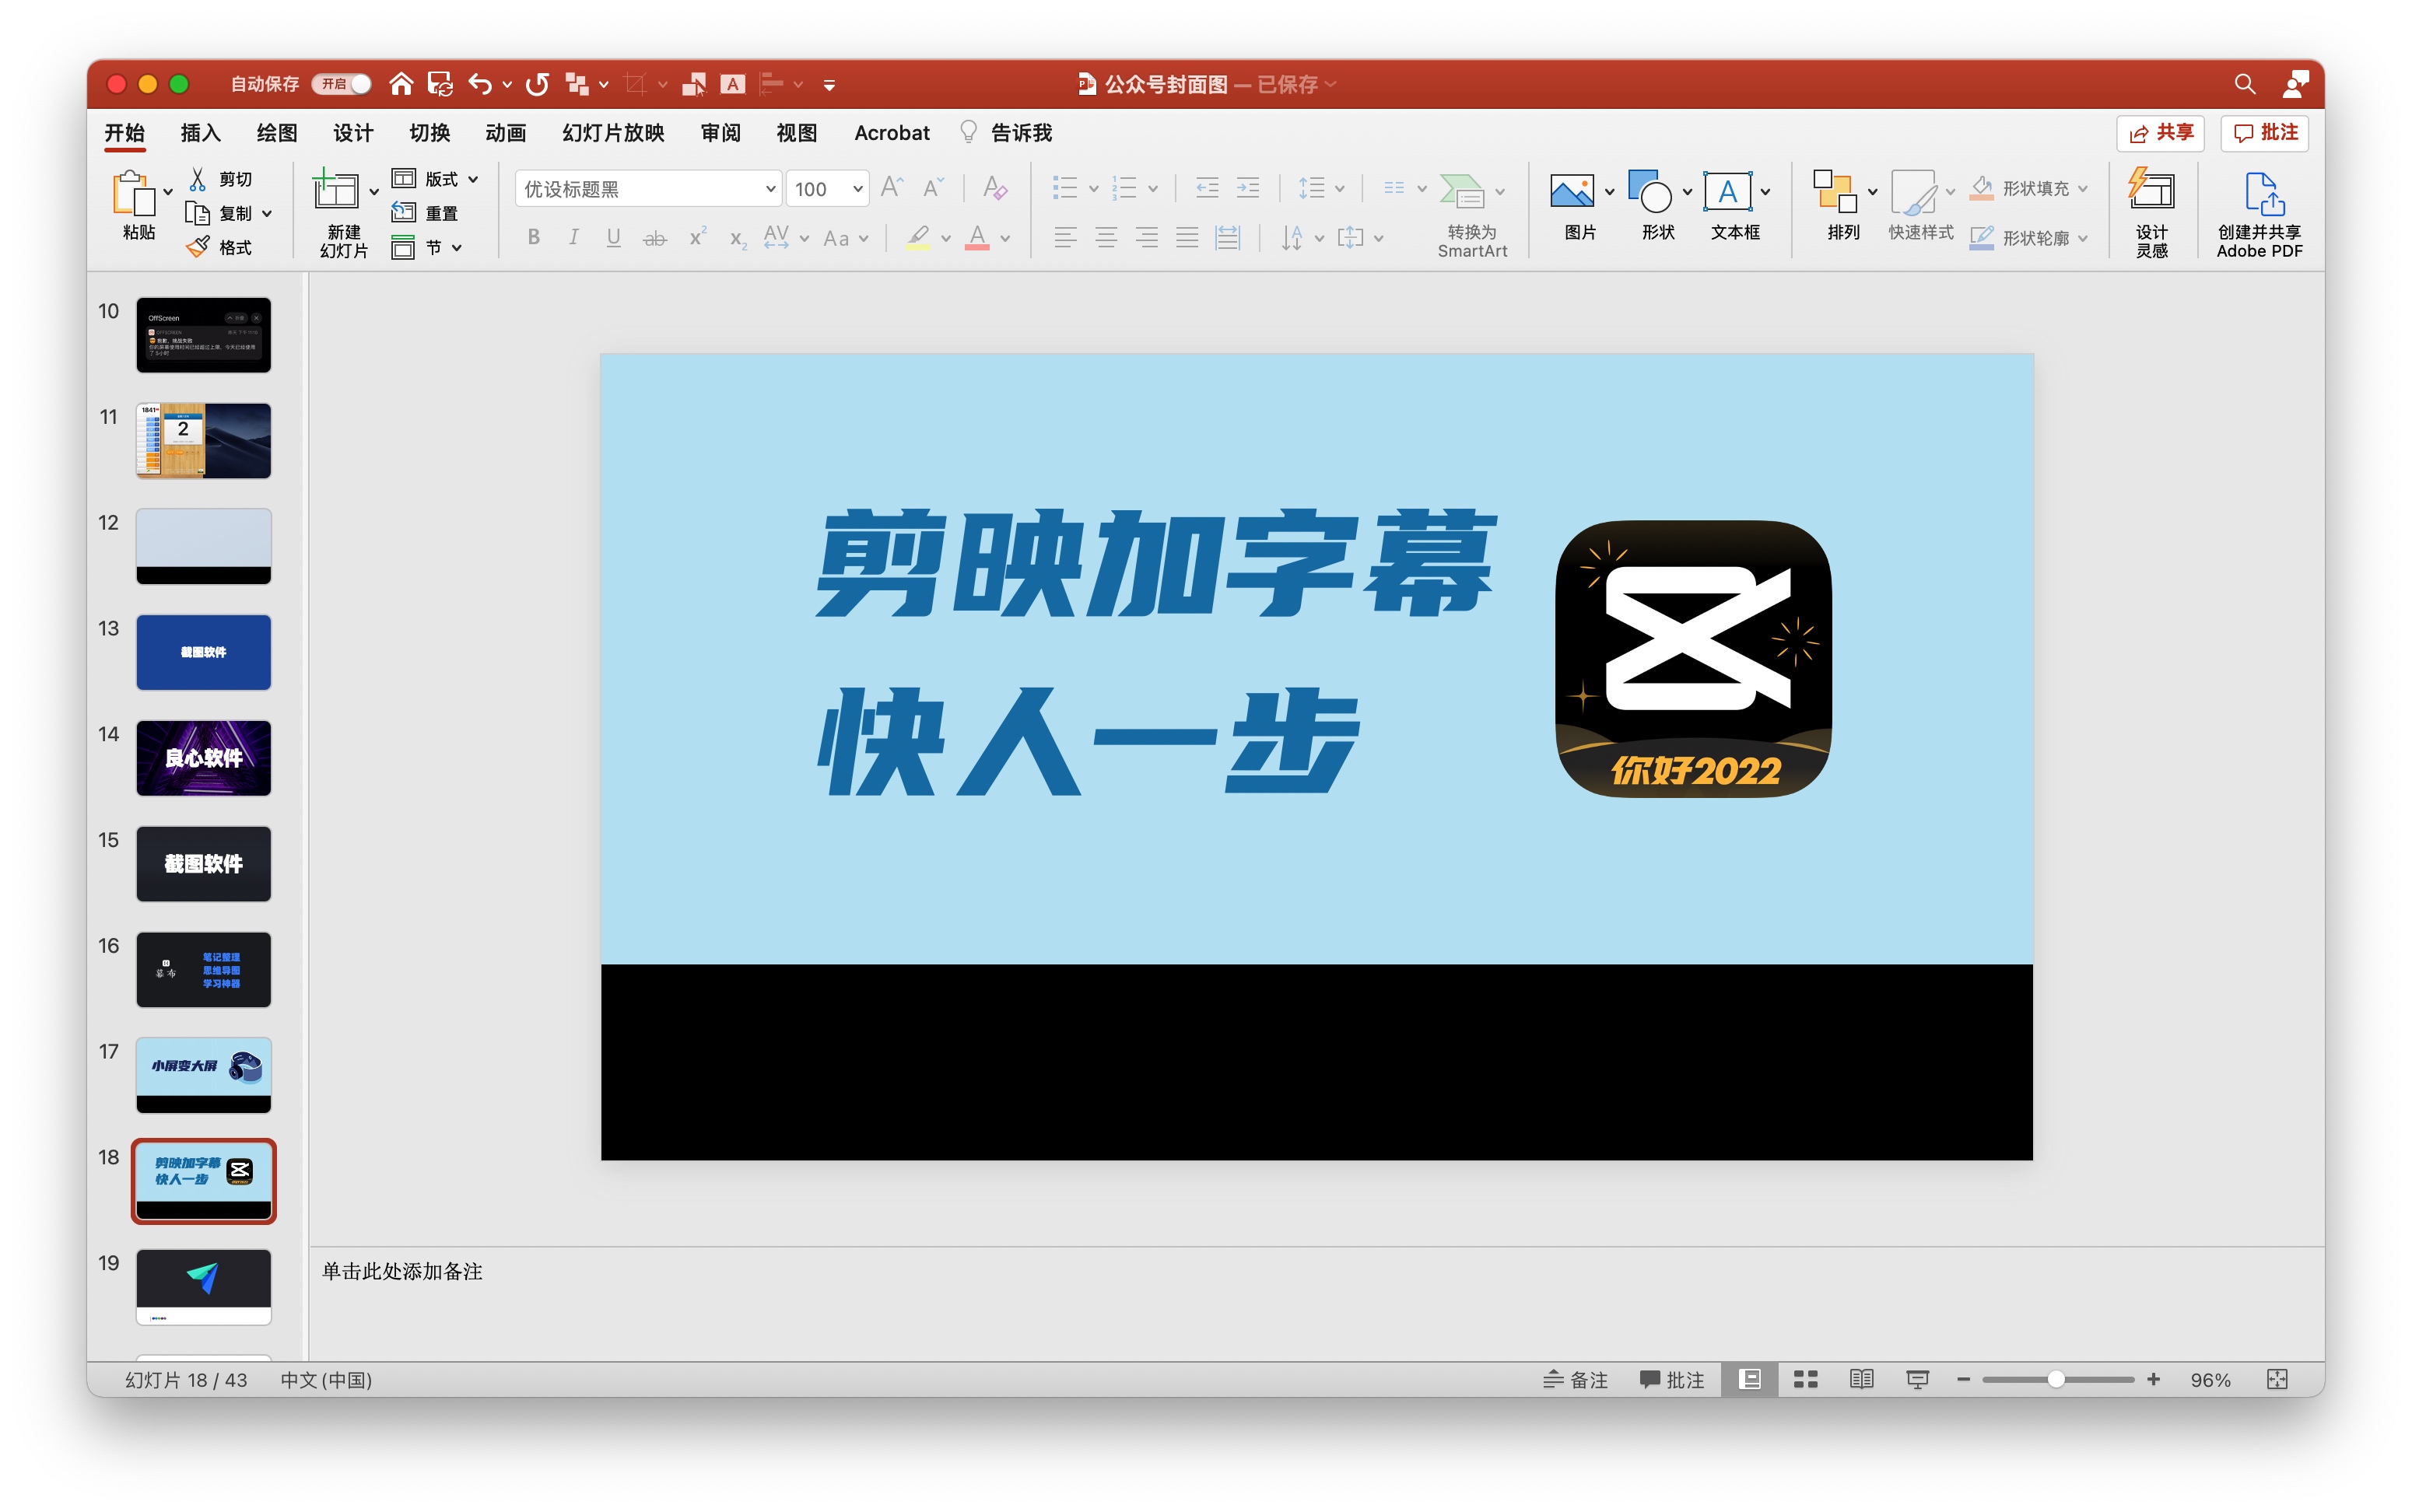Image resolution: width=2412 pixels, height=1512 pixels.
Task: Increase the list indent level
Action: click(1247, 188)
